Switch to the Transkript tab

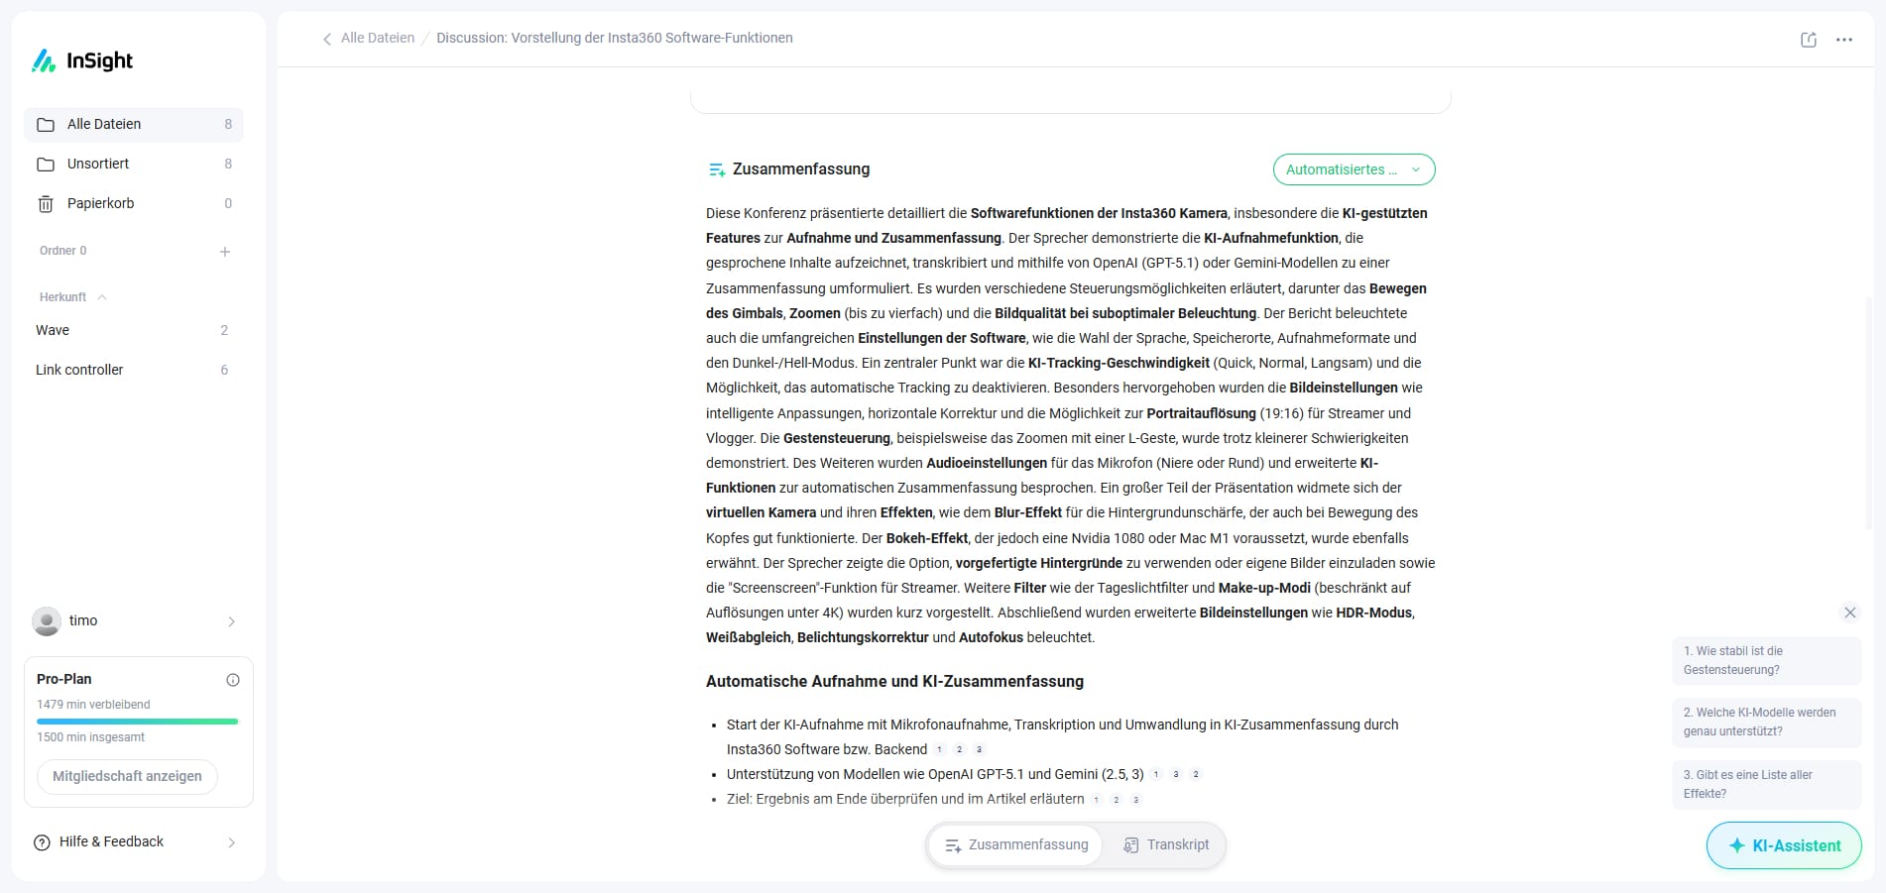coord(1166,845)
